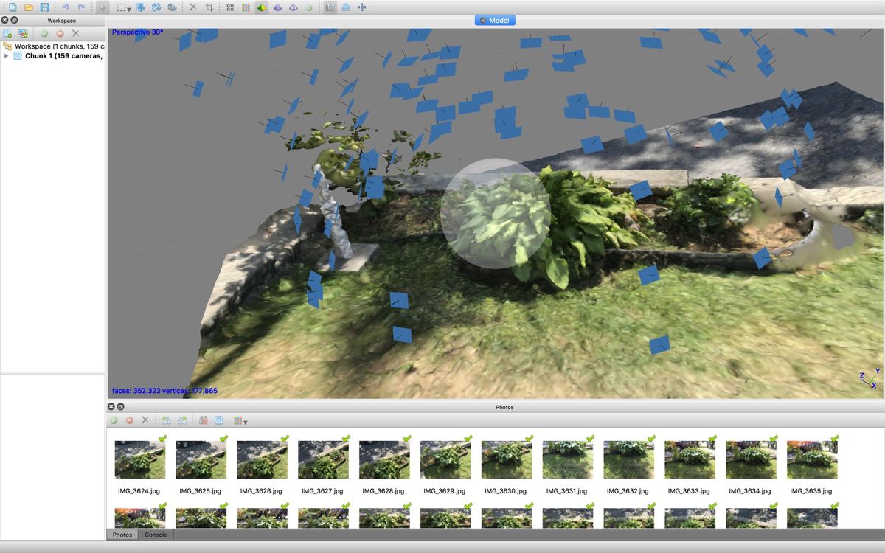Enable selected cameras in the Photos pane
Viewport: 885px width, 553px height.
coord(113,420)
